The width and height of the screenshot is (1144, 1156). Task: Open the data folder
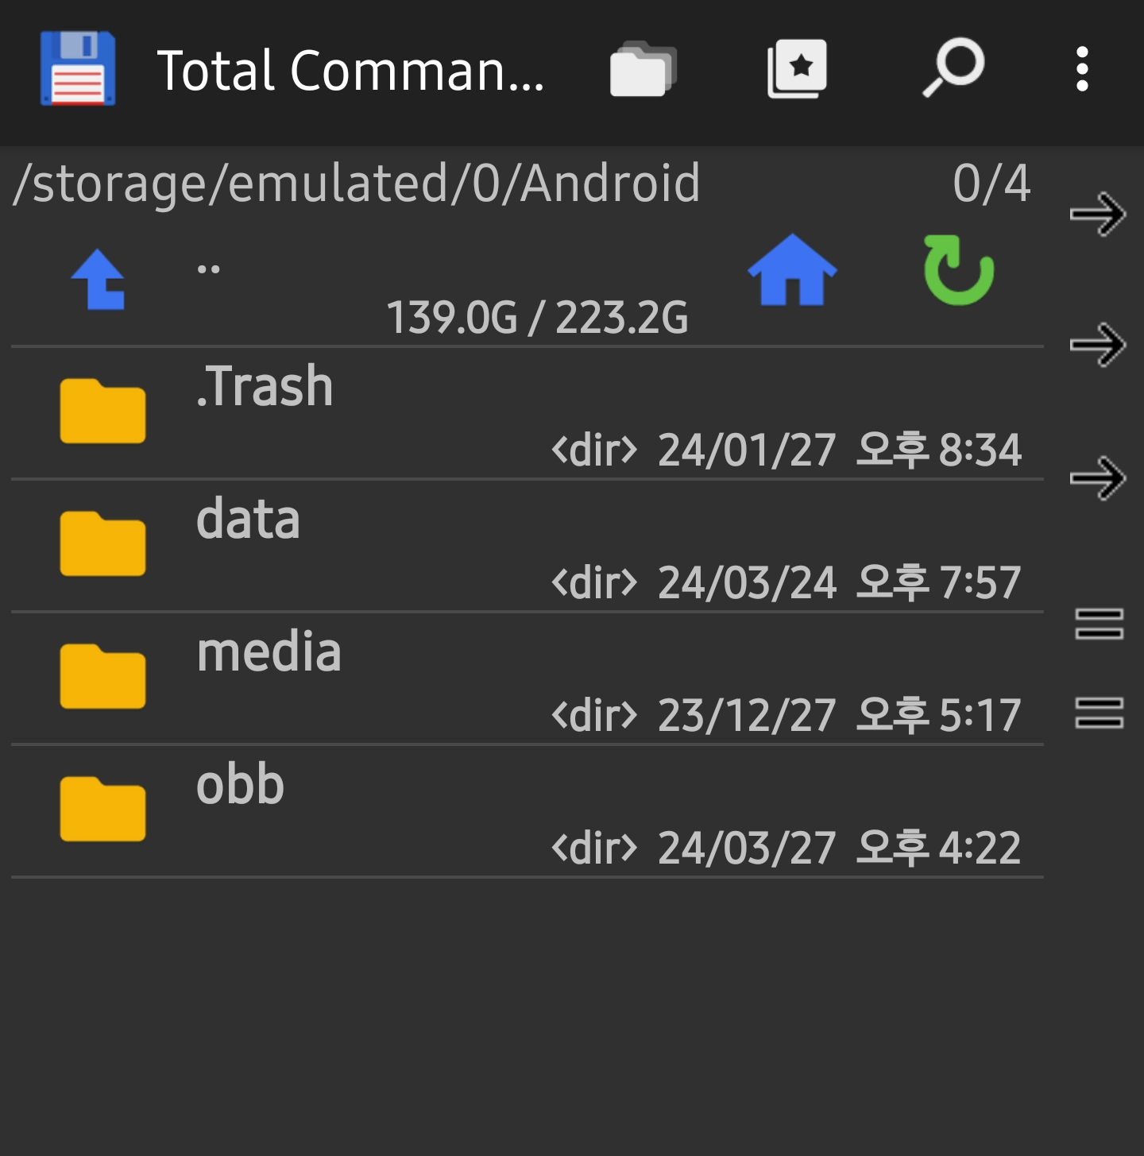click(528, 546)
